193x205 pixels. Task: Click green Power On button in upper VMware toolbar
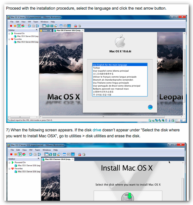[19, 26]
